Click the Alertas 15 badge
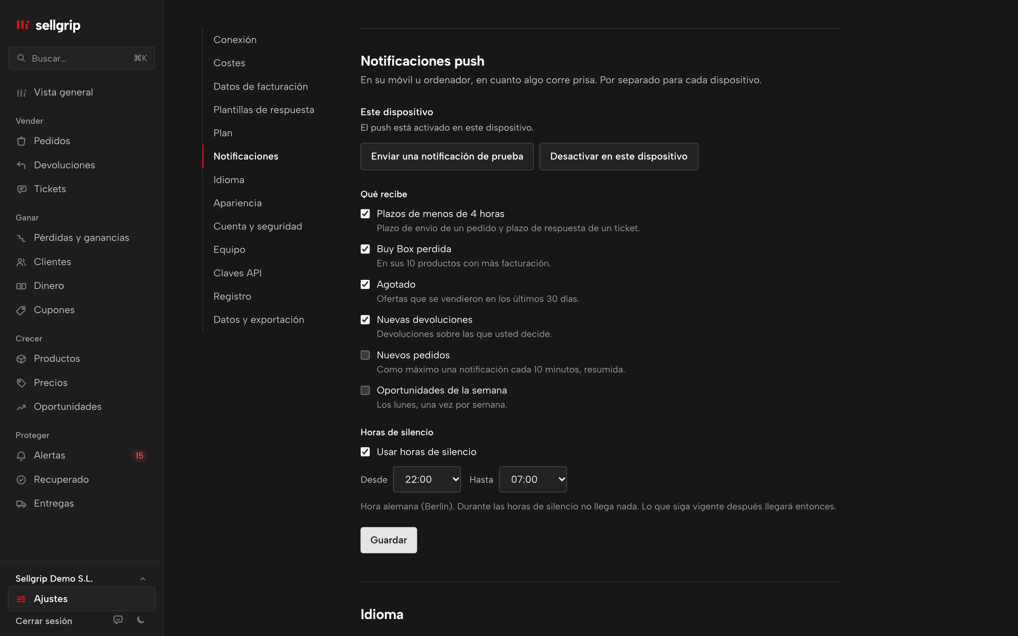Viewport: 1018px width, 636px height. 139,455
